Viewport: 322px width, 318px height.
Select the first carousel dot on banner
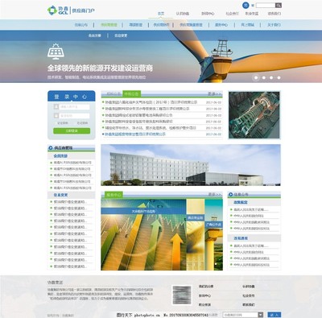tap(256, 77)
